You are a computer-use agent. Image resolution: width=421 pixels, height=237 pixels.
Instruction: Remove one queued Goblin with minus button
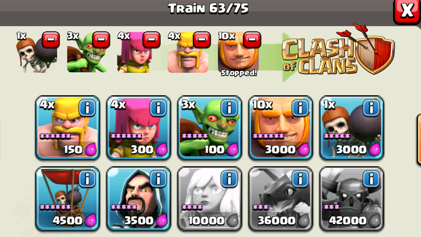tap(101, 40)
